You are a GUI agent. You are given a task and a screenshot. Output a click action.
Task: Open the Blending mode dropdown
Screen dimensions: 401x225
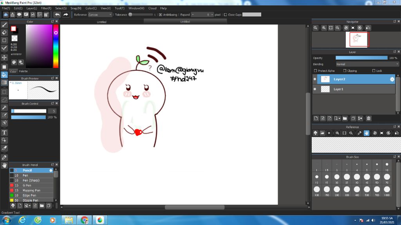click(x=367, y=64)
